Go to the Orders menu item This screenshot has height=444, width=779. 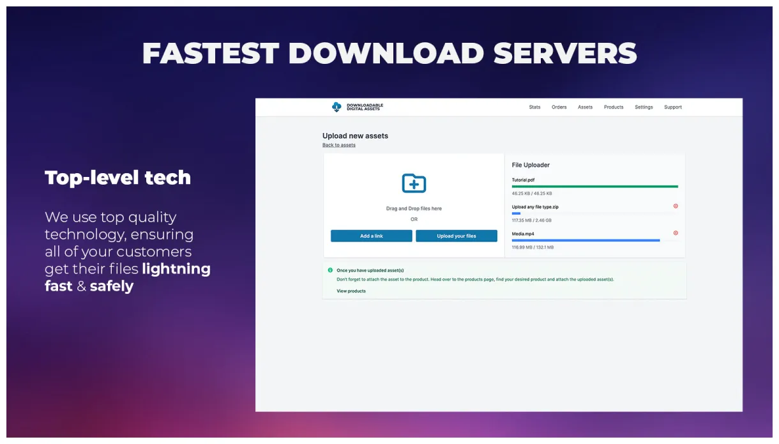click(559, 107)
